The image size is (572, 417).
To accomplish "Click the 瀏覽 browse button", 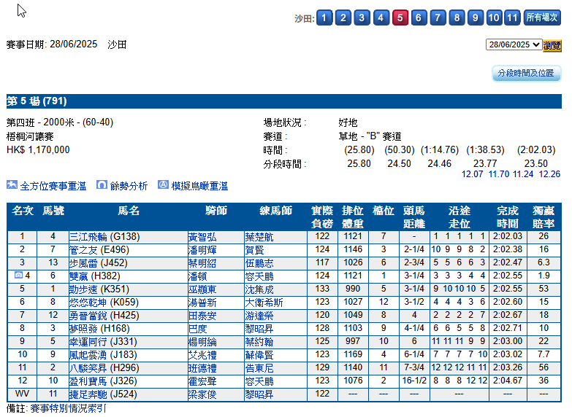I will tap(552, 45).
